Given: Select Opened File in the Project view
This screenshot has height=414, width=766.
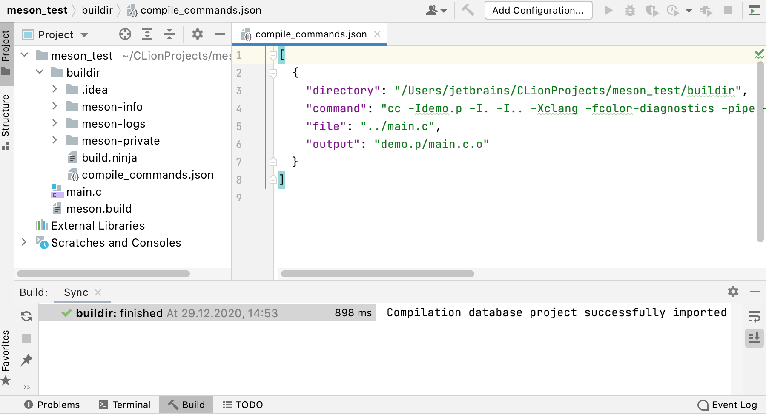Looking at the screenshot, I should (x=125, y=34).
